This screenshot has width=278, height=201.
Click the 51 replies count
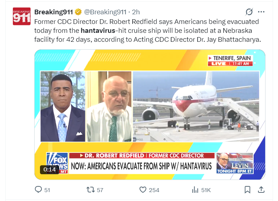tap(47, 190)
